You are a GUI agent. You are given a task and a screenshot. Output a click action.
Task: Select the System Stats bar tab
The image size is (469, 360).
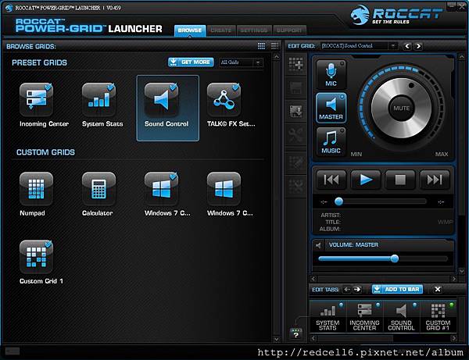tap(328, 316)
